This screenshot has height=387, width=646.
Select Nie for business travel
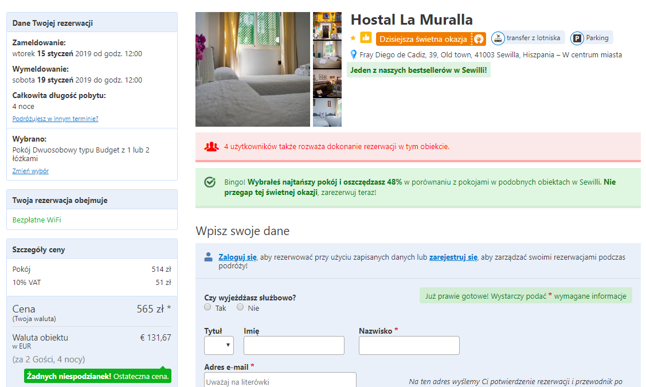coord(240,307)
